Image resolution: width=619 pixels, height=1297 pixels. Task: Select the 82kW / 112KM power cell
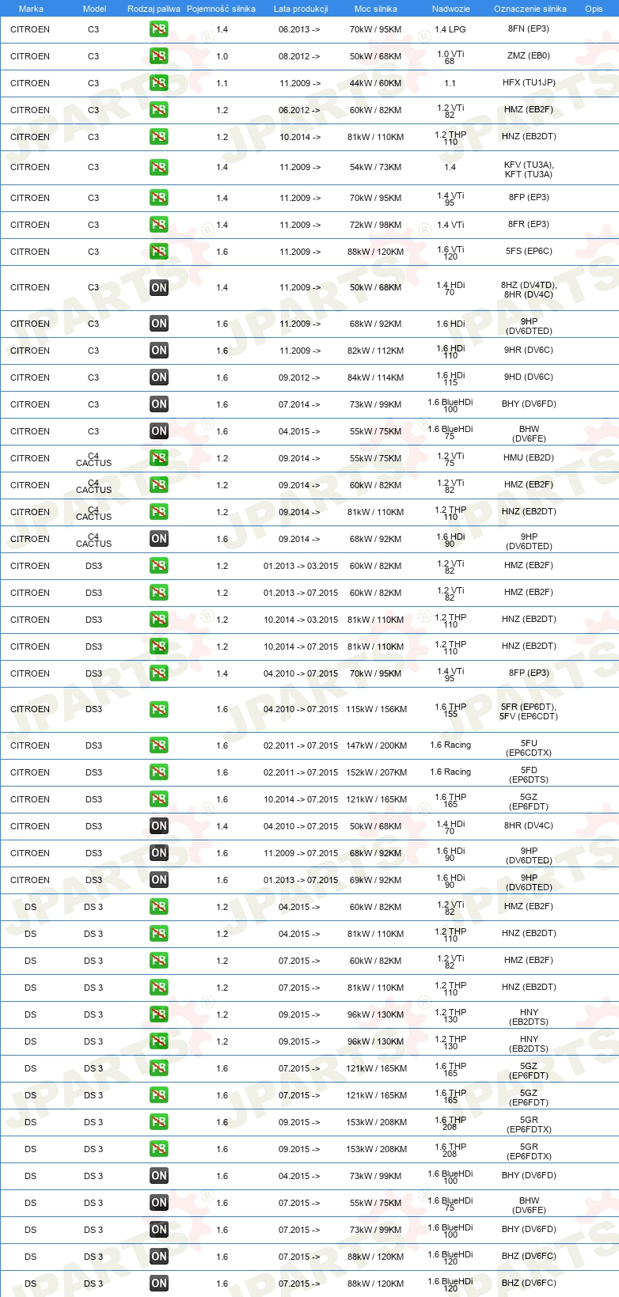pyautogui.click(x=376, y=351)
